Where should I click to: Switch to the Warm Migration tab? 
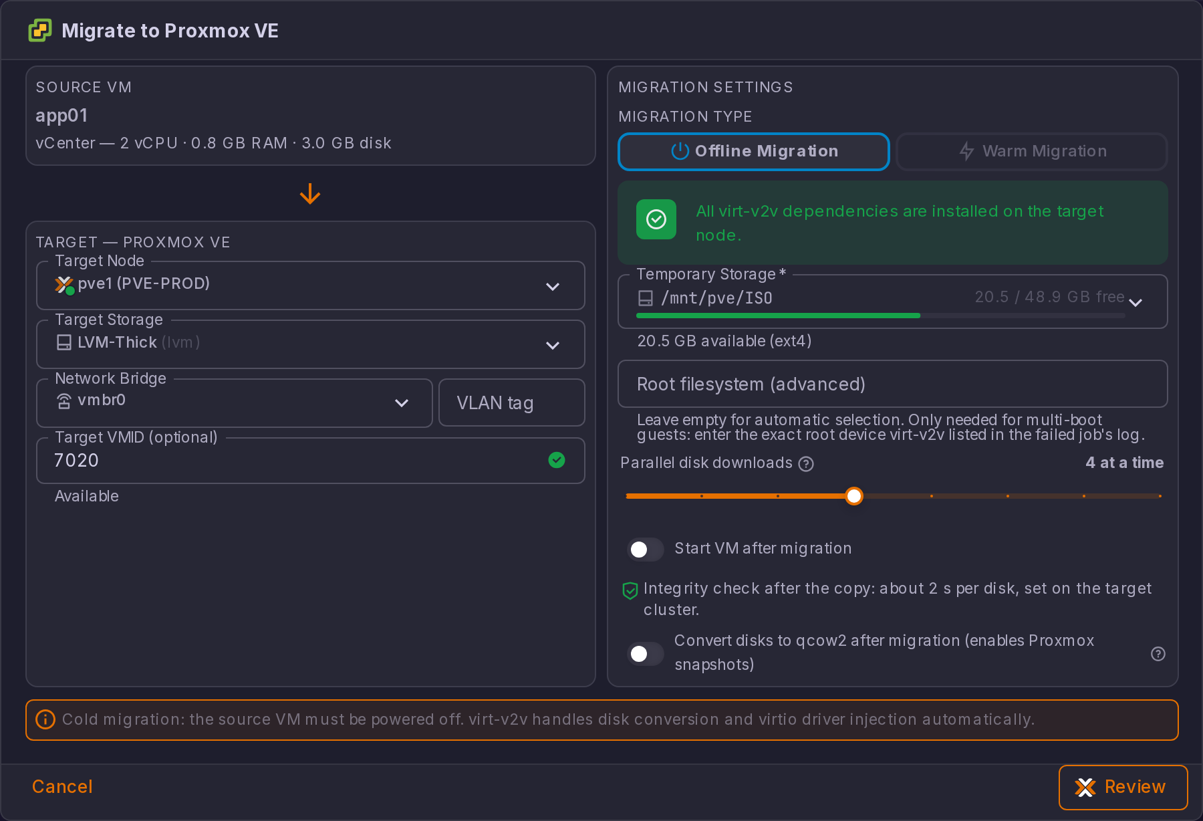(x=1032, y=152)
